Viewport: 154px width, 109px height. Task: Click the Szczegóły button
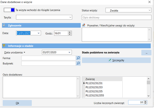click(116, 60)
